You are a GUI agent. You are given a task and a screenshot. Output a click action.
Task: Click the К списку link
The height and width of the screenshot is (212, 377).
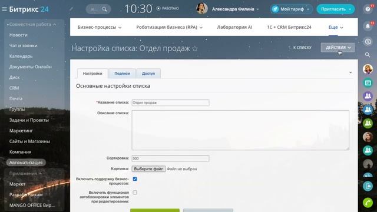pyautogui.click(x=302, y=47)
